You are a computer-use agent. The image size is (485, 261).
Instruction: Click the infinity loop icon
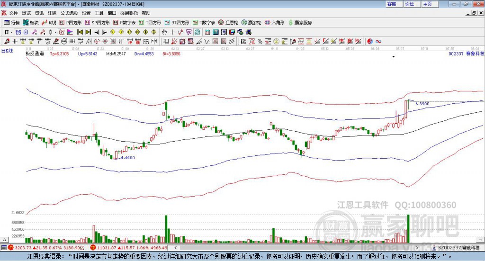pyautogui.click(x=378, y=41)
